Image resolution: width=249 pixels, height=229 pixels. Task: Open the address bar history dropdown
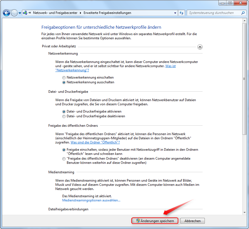tap(175, 13)
